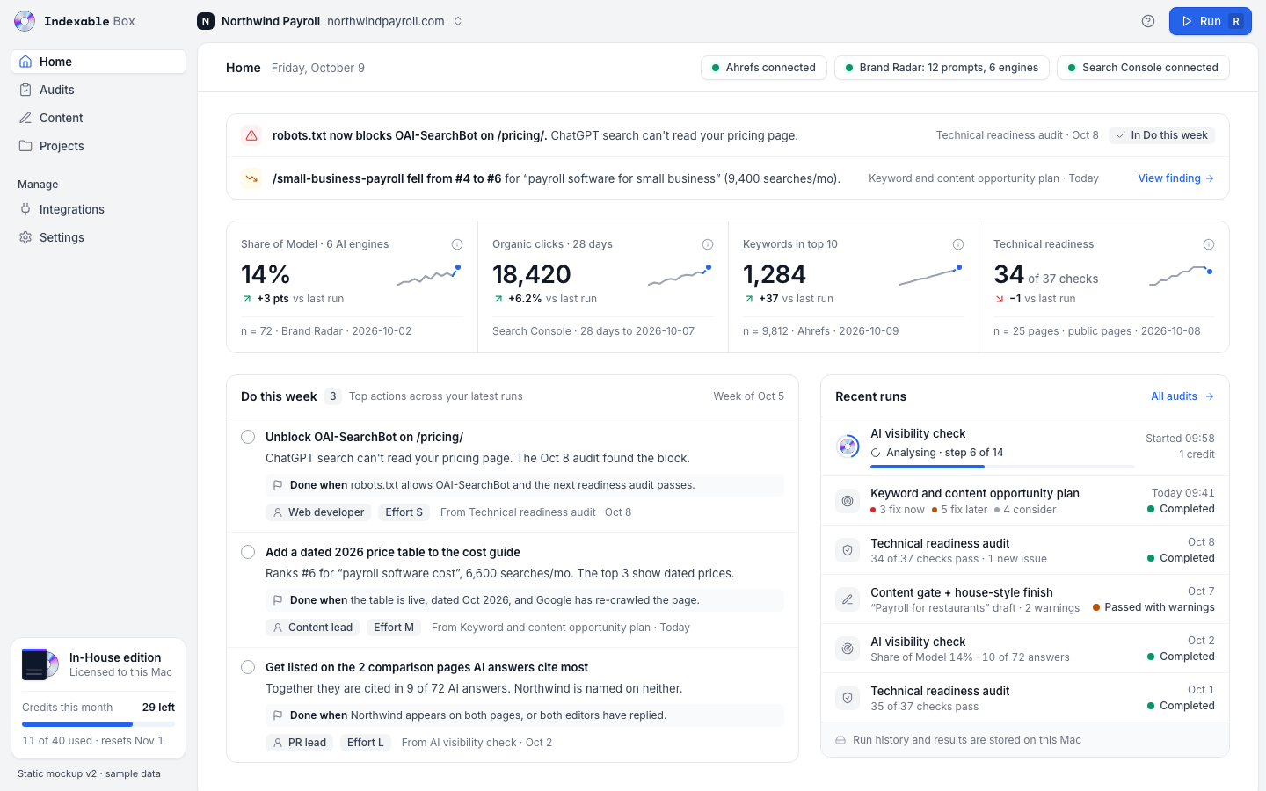1266x791 pixels.
Task: Click the Oct 1 Technical readiness shield icon
Action: tap(848, 698)
